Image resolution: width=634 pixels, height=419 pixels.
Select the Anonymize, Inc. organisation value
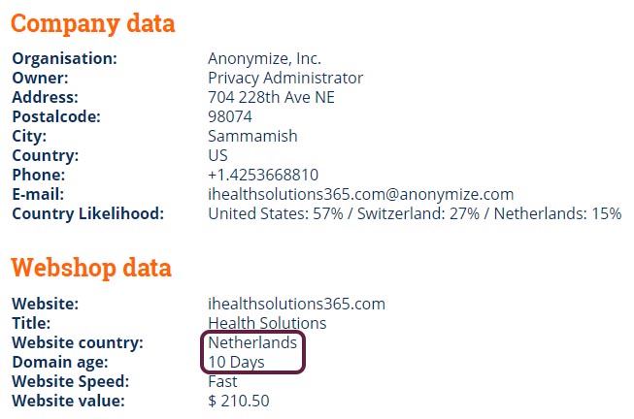pyautogui.click(x=264, y=59)
